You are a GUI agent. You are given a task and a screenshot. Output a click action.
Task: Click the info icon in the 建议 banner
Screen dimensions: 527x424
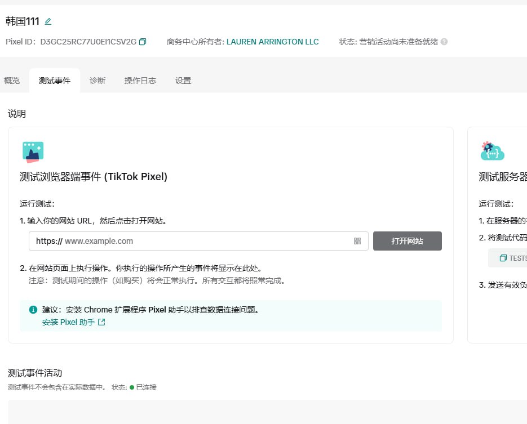pyautogui.click(x=33, y=310)
